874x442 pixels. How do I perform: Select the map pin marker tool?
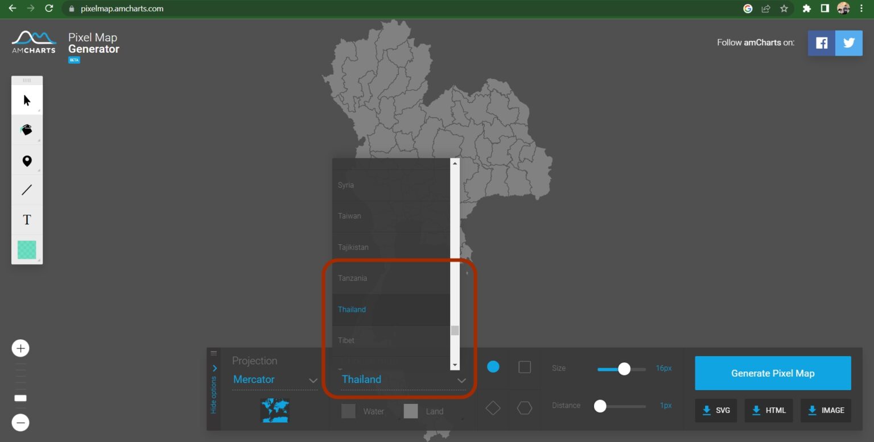(x=26, y=161)
